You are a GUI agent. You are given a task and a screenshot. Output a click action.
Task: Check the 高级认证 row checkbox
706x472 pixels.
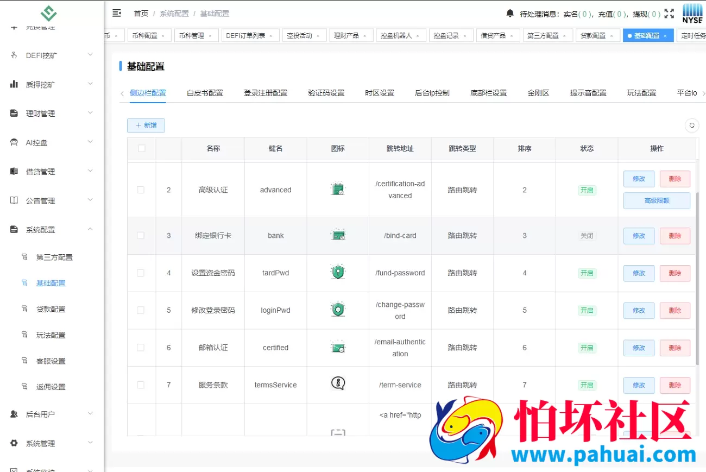pos(141,190)
